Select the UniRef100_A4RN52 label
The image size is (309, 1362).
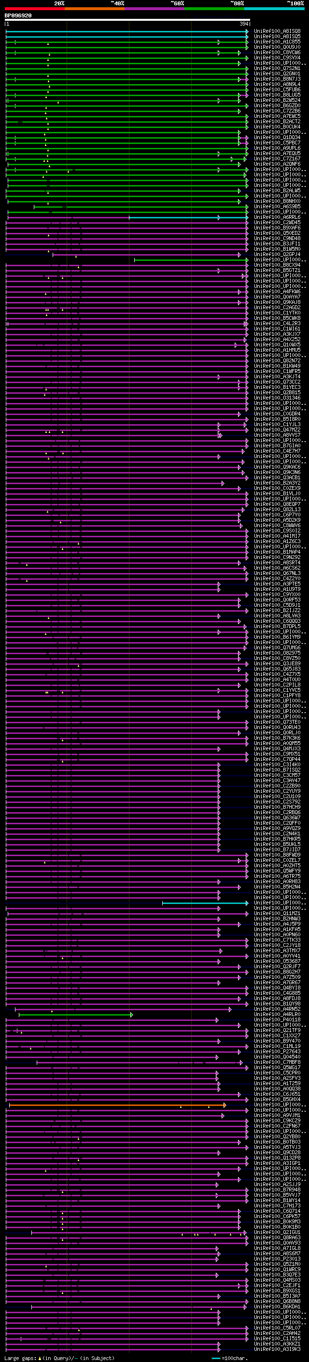pos(277,1009)
